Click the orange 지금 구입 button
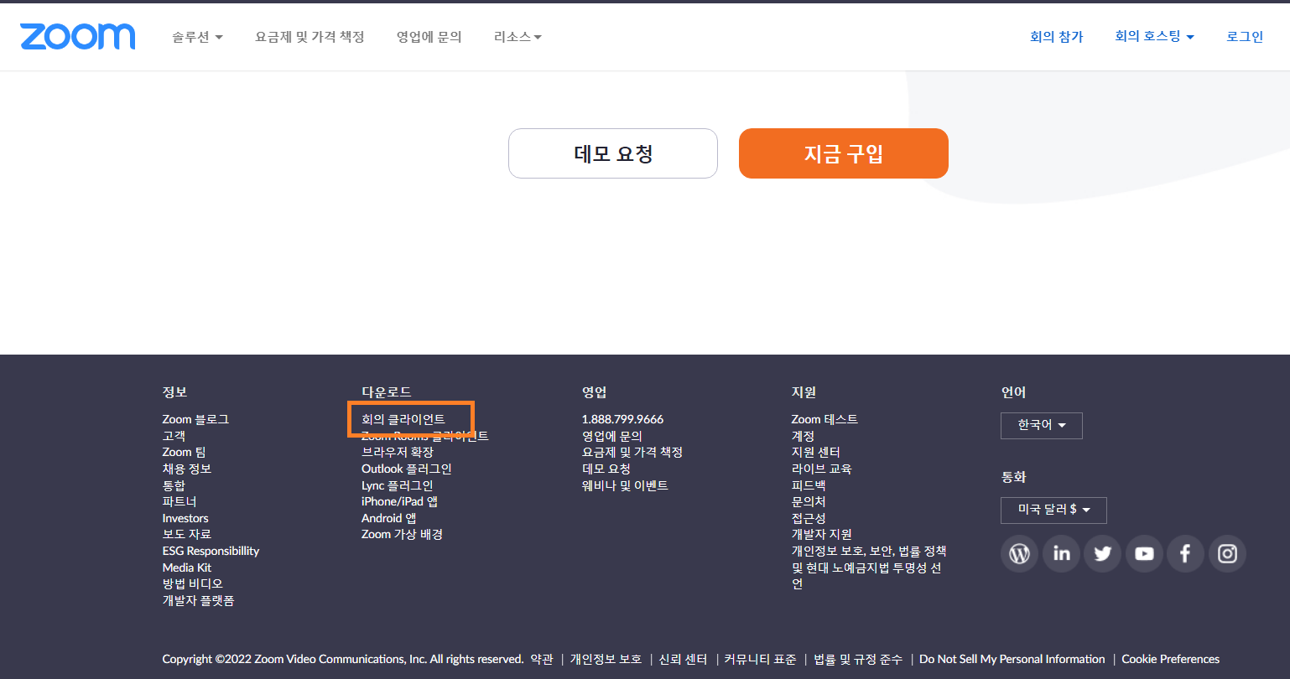This screenshot has width=1290, height=679. click(x=844, y=153)
